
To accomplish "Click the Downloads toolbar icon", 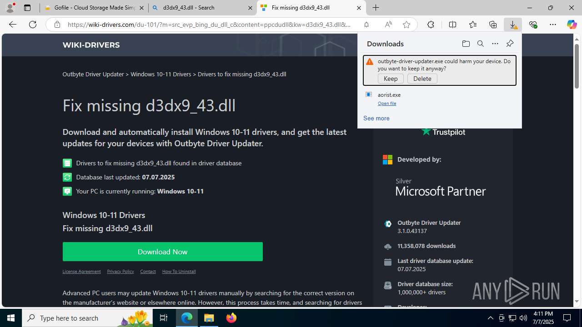I will pyautogui.click(x=513, y=25).
